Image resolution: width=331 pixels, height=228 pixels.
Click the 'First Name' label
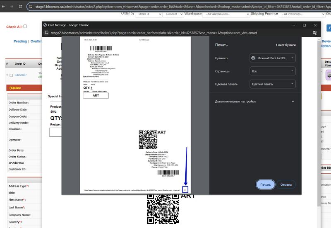(x=17, y=200)
